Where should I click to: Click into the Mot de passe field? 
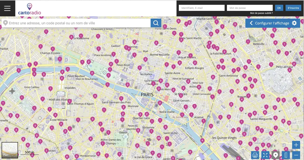coord(250,8)
